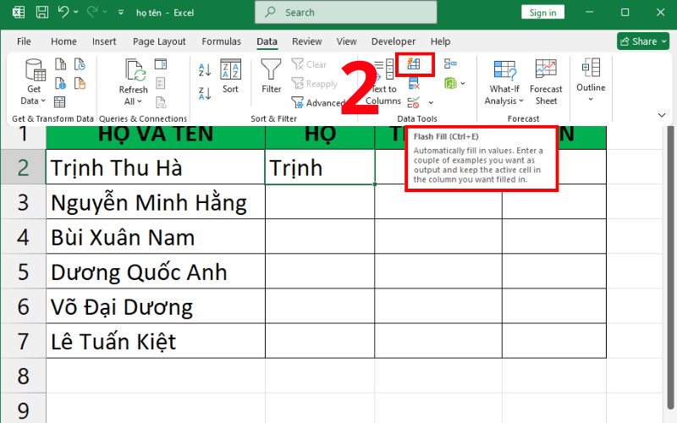Click the Consolidate icon

[450, 64]
